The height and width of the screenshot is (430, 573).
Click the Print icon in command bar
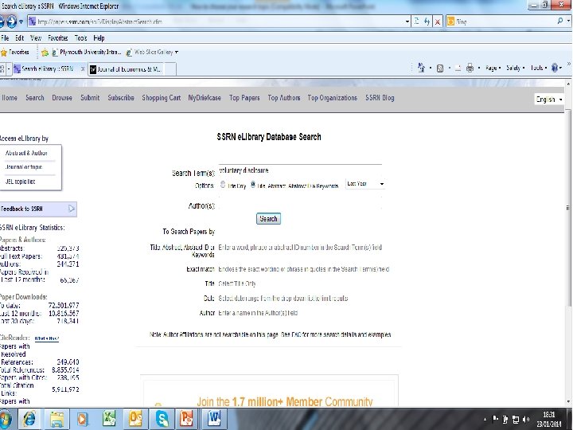470,68
